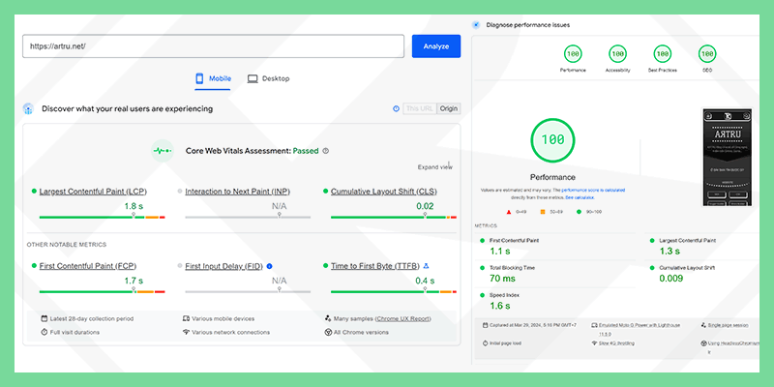Image resolution: width=774 pixels, height=387 pixels.
Task: Click the devices icon by Various mobile devices
Action: pos(186,319)
